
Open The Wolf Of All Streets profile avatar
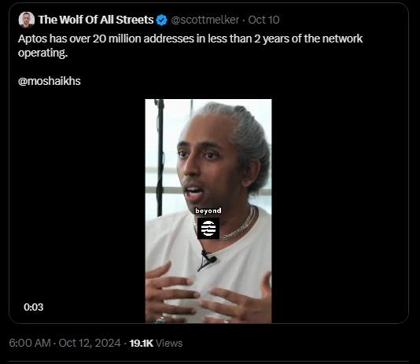tap(26, 20)
